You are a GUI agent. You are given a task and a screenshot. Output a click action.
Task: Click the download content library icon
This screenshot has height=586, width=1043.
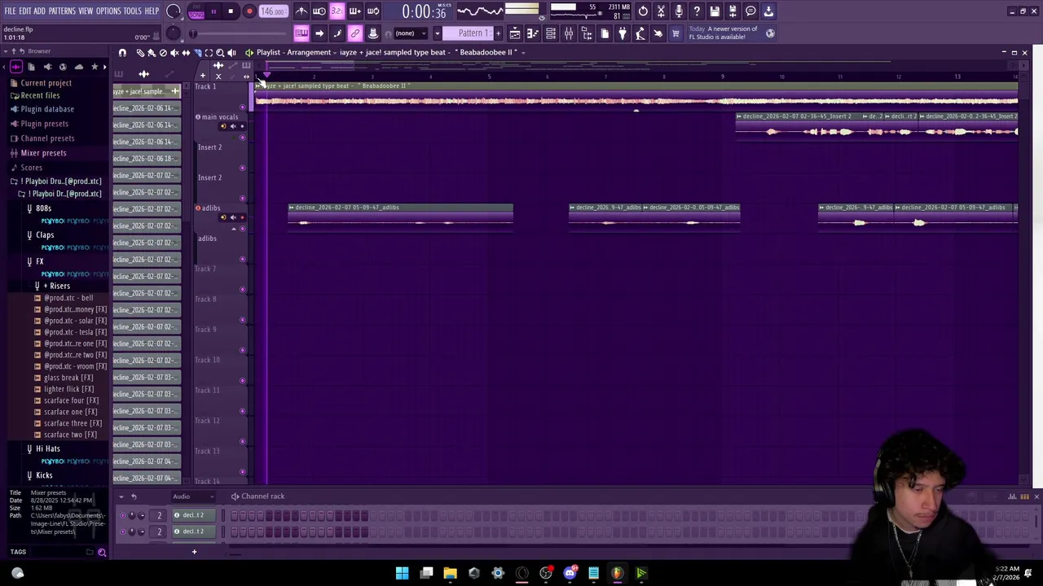coord(768,11)
